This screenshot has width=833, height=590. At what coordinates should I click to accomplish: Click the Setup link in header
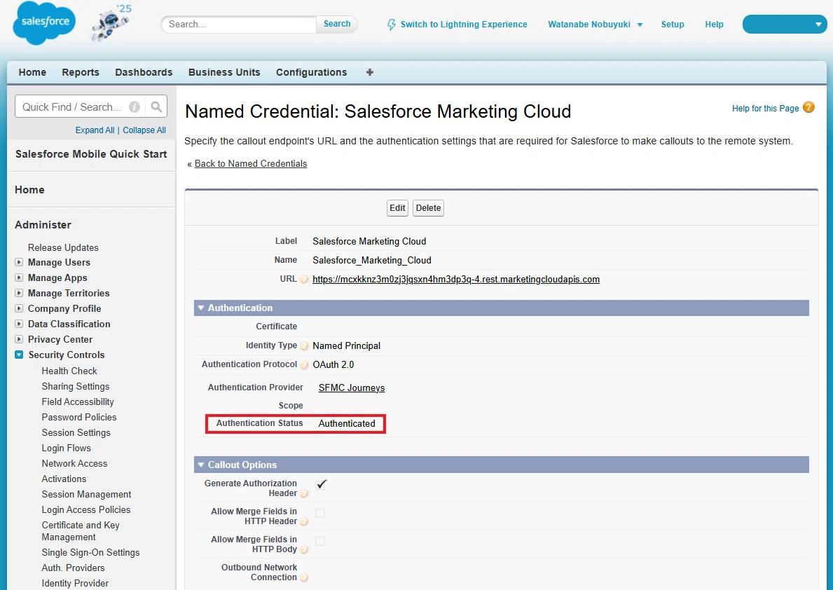point(673,25)
